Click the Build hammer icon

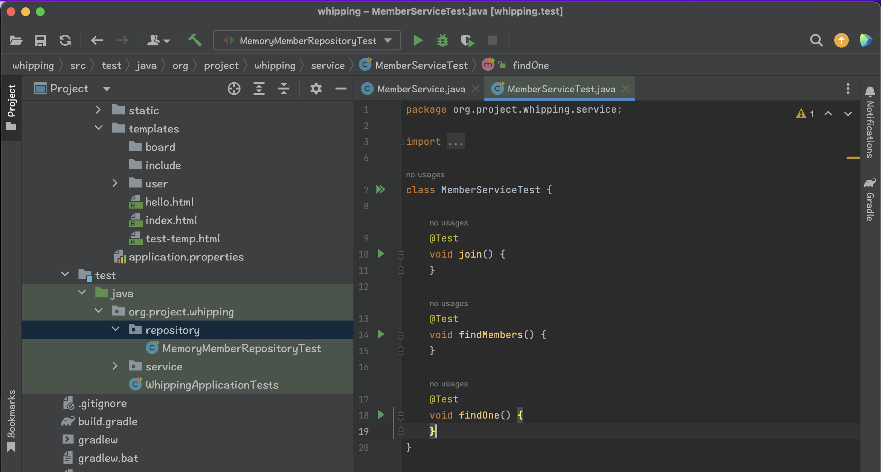[x=195, y=40]
